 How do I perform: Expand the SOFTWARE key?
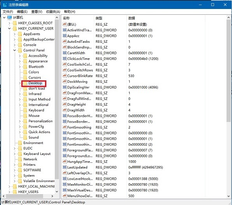(15, 170)
